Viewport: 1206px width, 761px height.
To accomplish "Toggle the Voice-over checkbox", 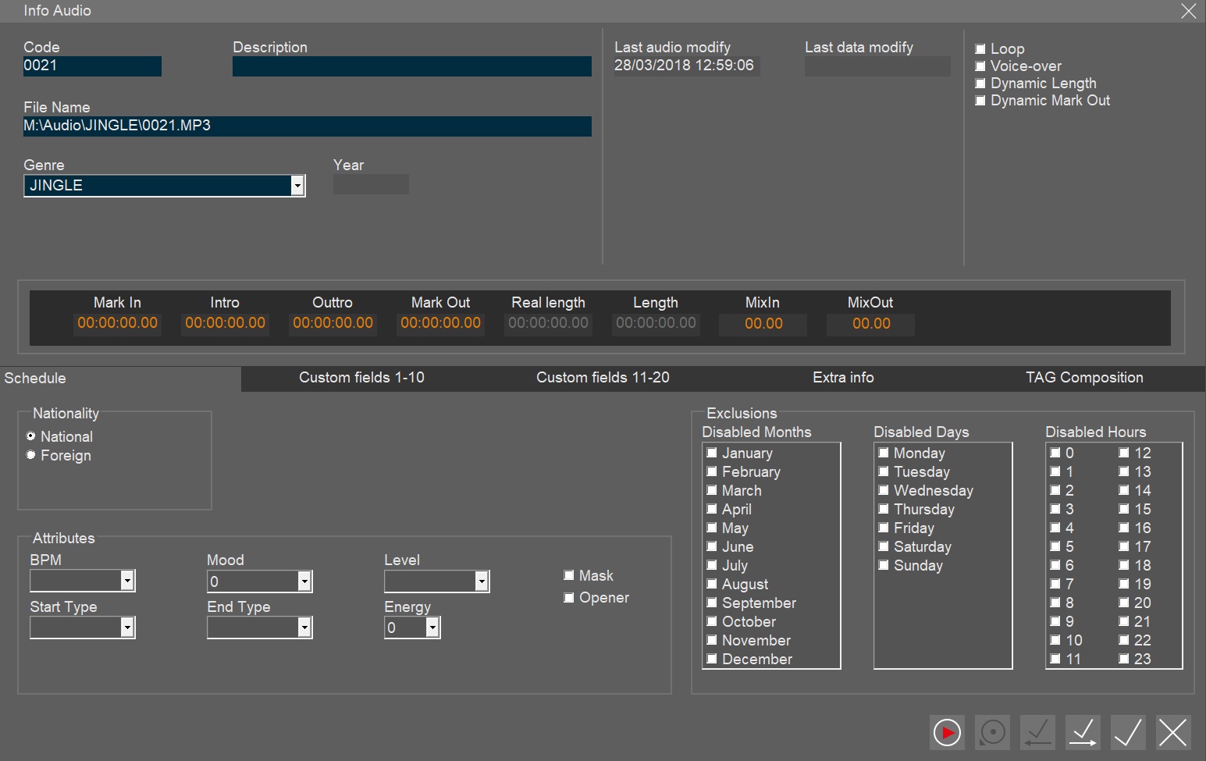I will click(980, 66).
